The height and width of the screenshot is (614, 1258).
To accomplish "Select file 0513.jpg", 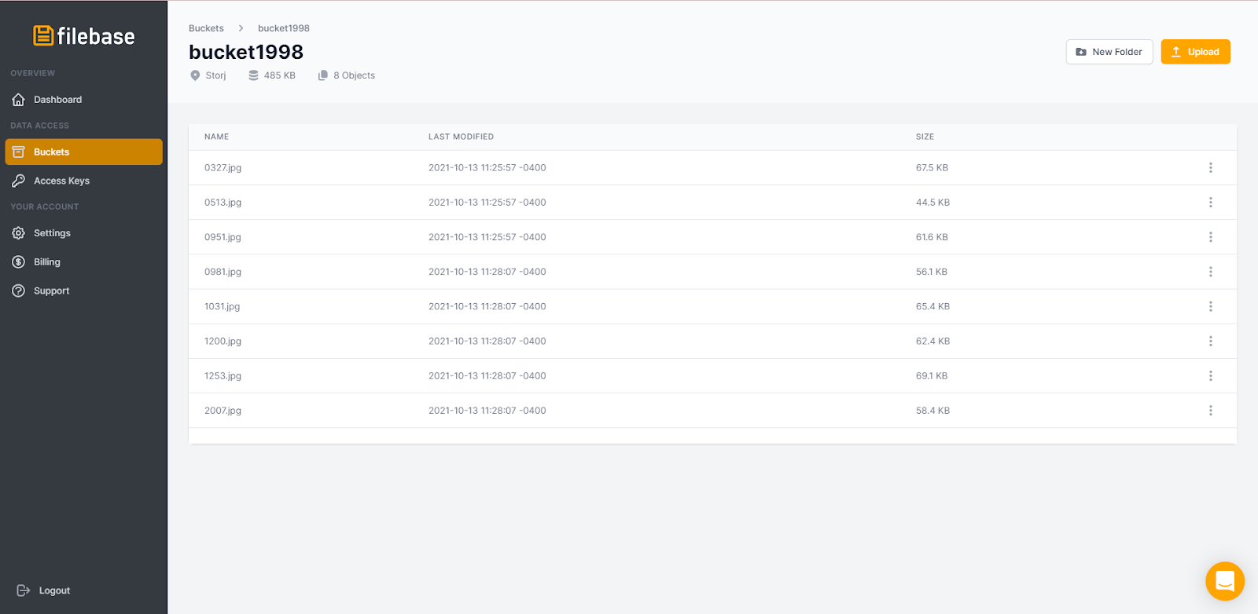I will point(223,203).
